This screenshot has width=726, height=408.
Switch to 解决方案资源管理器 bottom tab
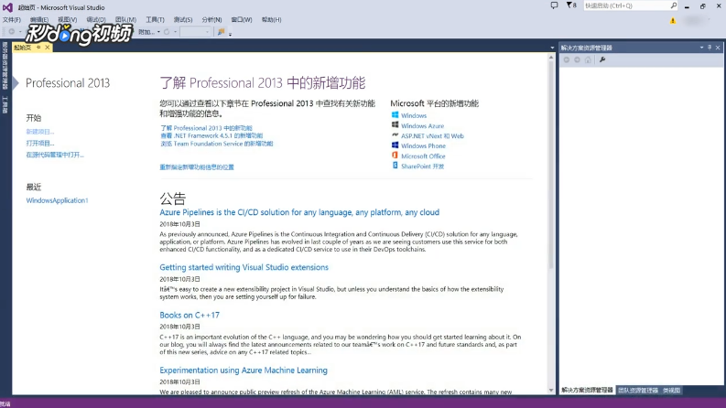click(587, 390)
